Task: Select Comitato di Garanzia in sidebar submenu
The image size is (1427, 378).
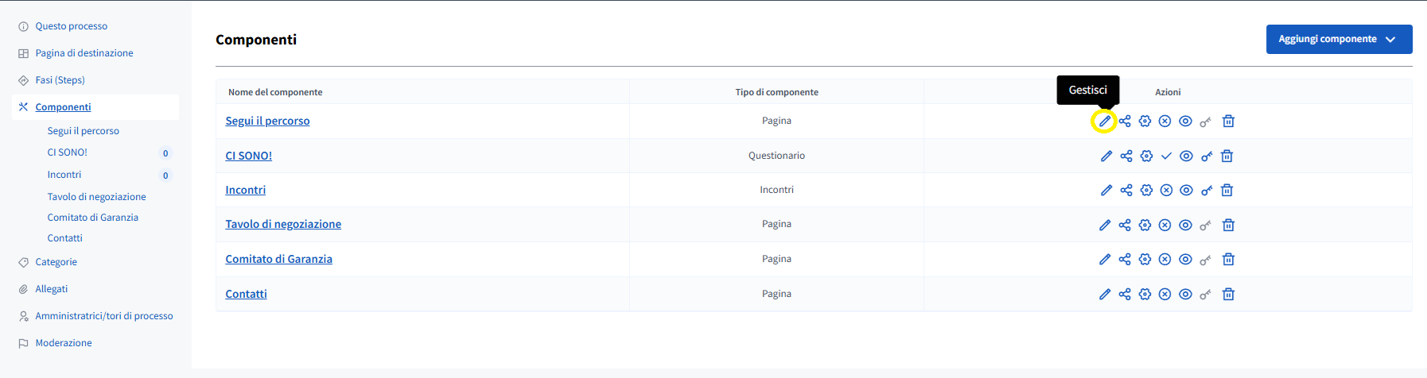Action: [x=92, y=218]
